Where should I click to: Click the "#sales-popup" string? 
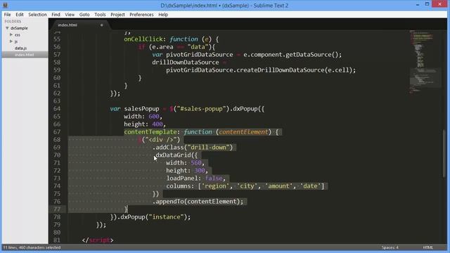(x=202, y=109)
